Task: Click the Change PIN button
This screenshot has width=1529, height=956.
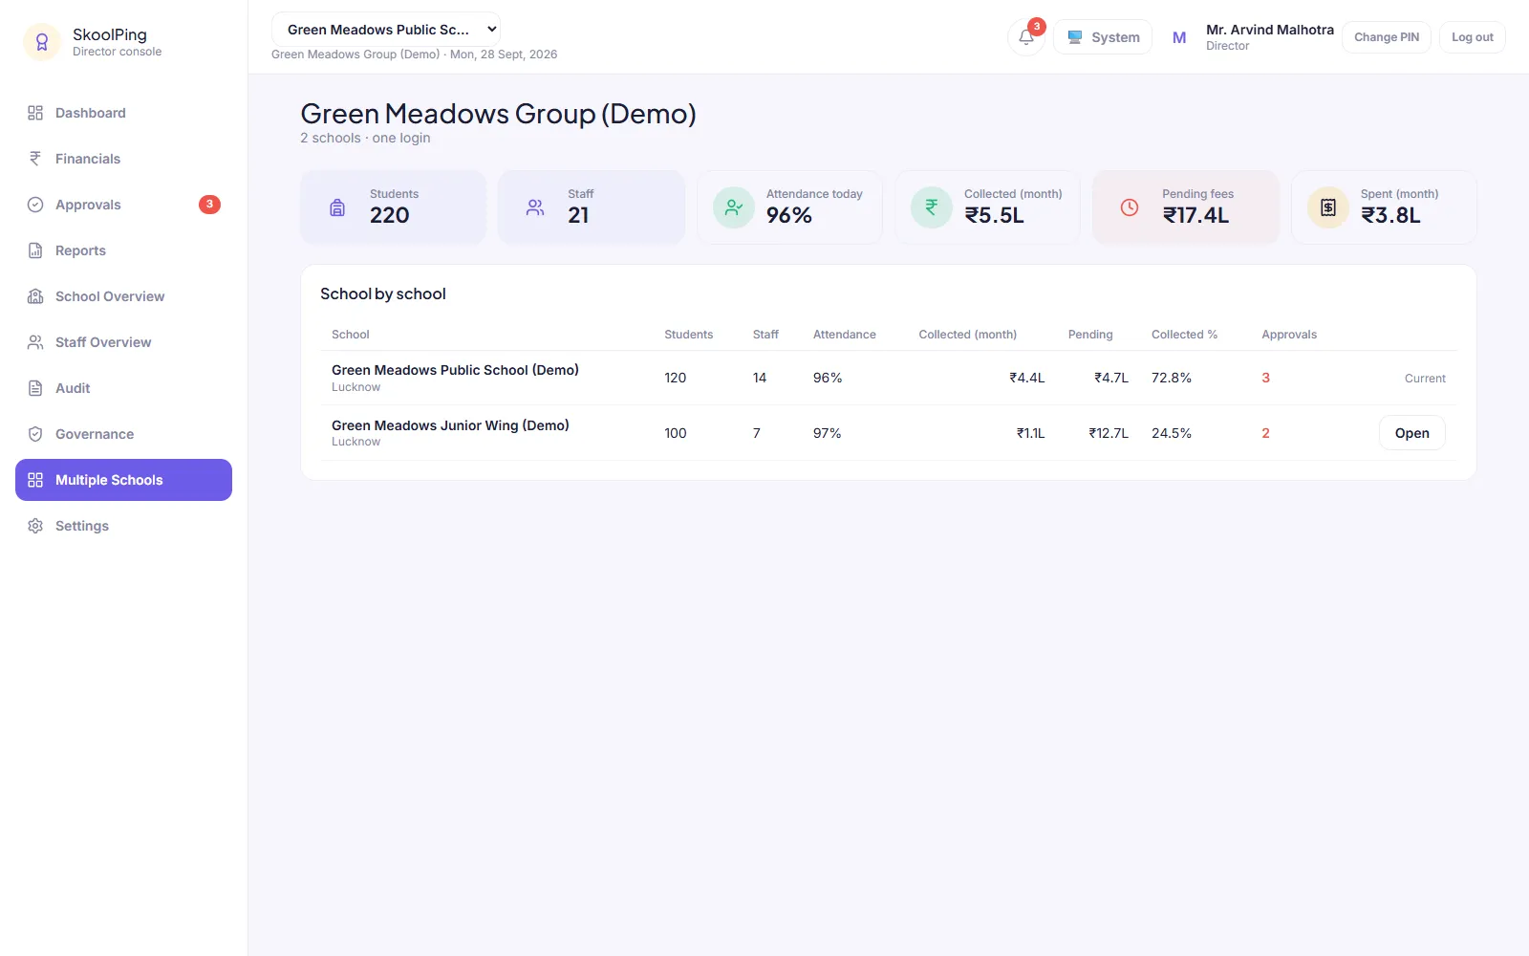Action: pos(1387,37)
